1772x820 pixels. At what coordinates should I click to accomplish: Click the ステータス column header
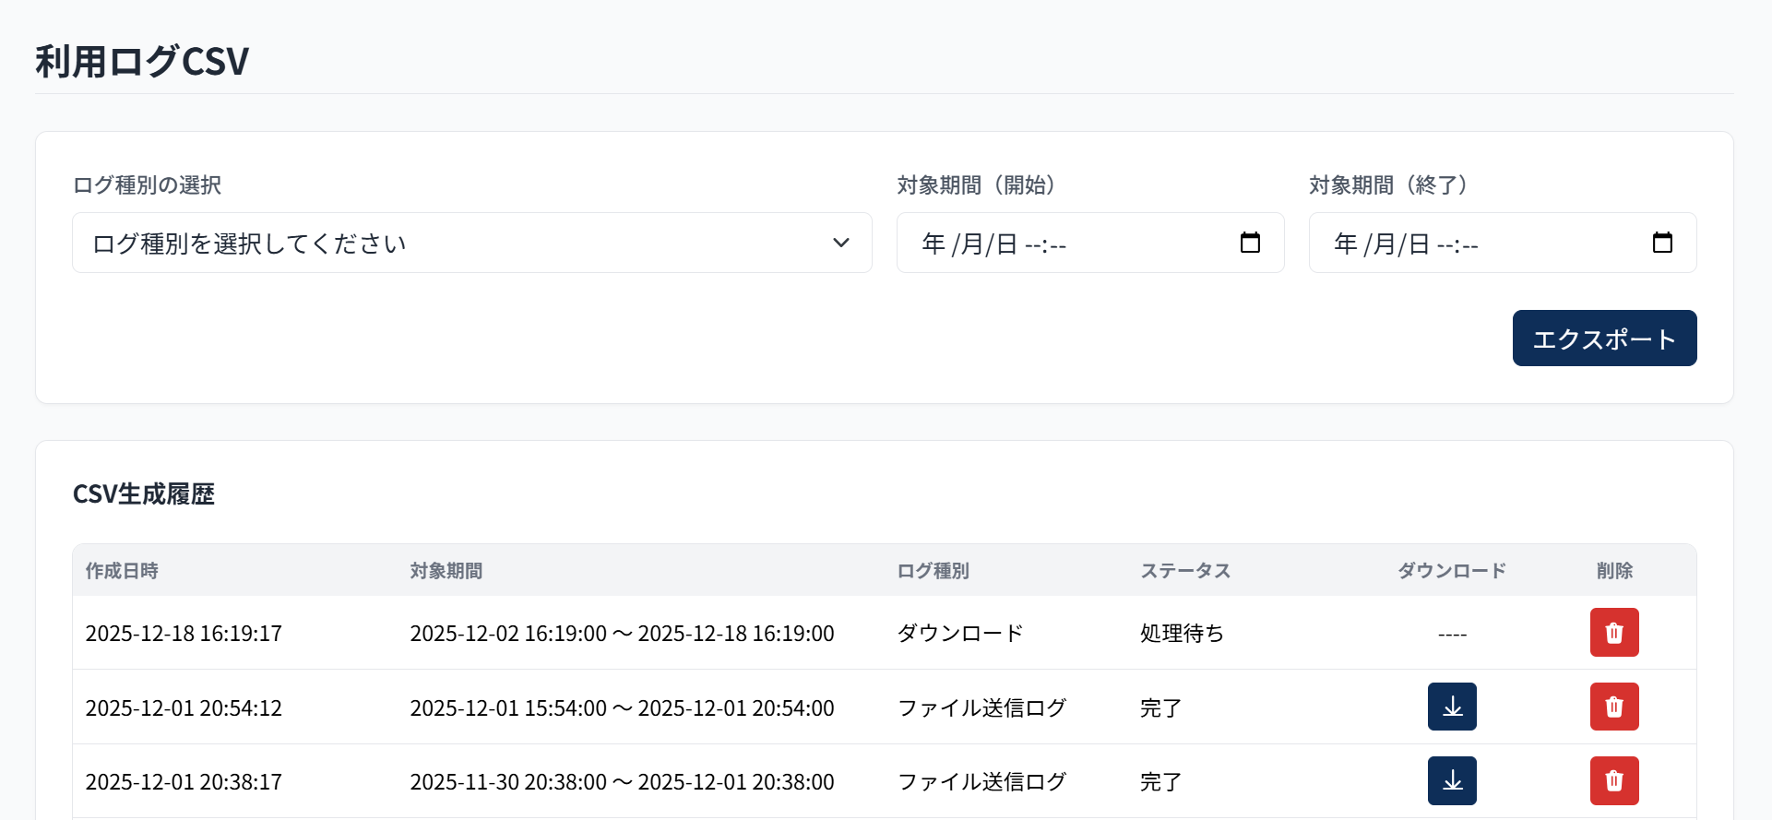[x=1185, y=571]
